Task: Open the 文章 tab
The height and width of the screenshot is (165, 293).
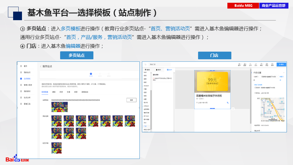Action: [68, 92]
